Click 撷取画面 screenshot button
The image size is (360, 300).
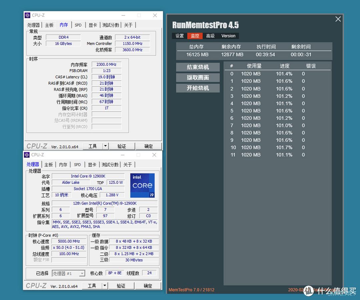tap(198, 78)
